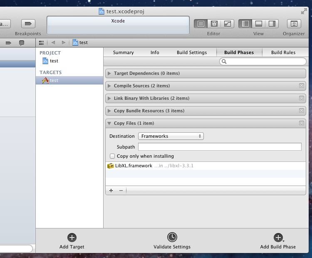The height and width of the screenshot is (258, 312).
Task: Select the Assistant editor icon
Action: pos(214,24)
